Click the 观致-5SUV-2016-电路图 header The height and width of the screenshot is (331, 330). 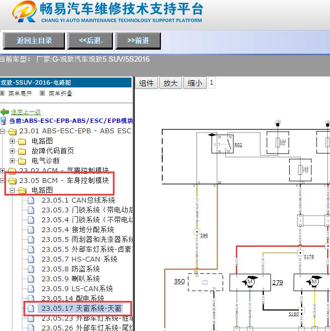tap(65, 82)
